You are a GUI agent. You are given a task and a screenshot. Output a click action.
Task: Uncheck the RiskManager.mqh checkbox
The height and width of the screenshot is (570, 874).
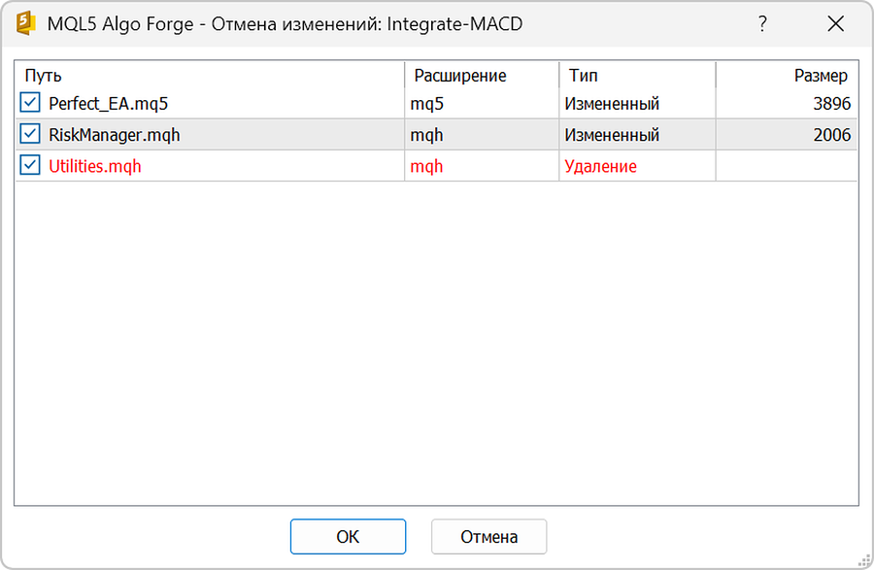click(29, 134)
